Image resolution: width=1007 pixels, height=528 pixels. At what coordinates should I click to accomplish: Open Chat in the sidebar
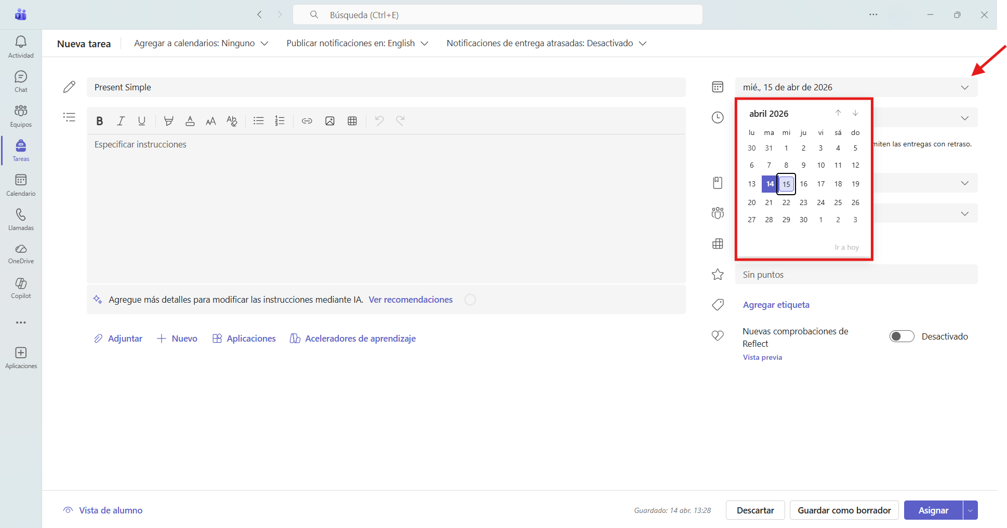[x=21, y=82]
